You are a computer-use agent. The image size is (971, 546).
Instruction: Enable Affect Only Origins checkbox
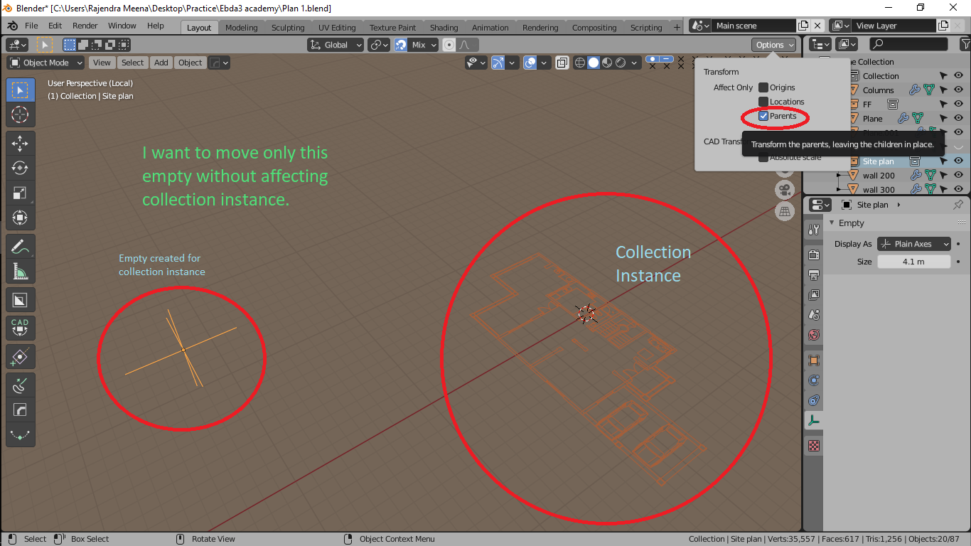pyautogui.click(x=763, y=87)
